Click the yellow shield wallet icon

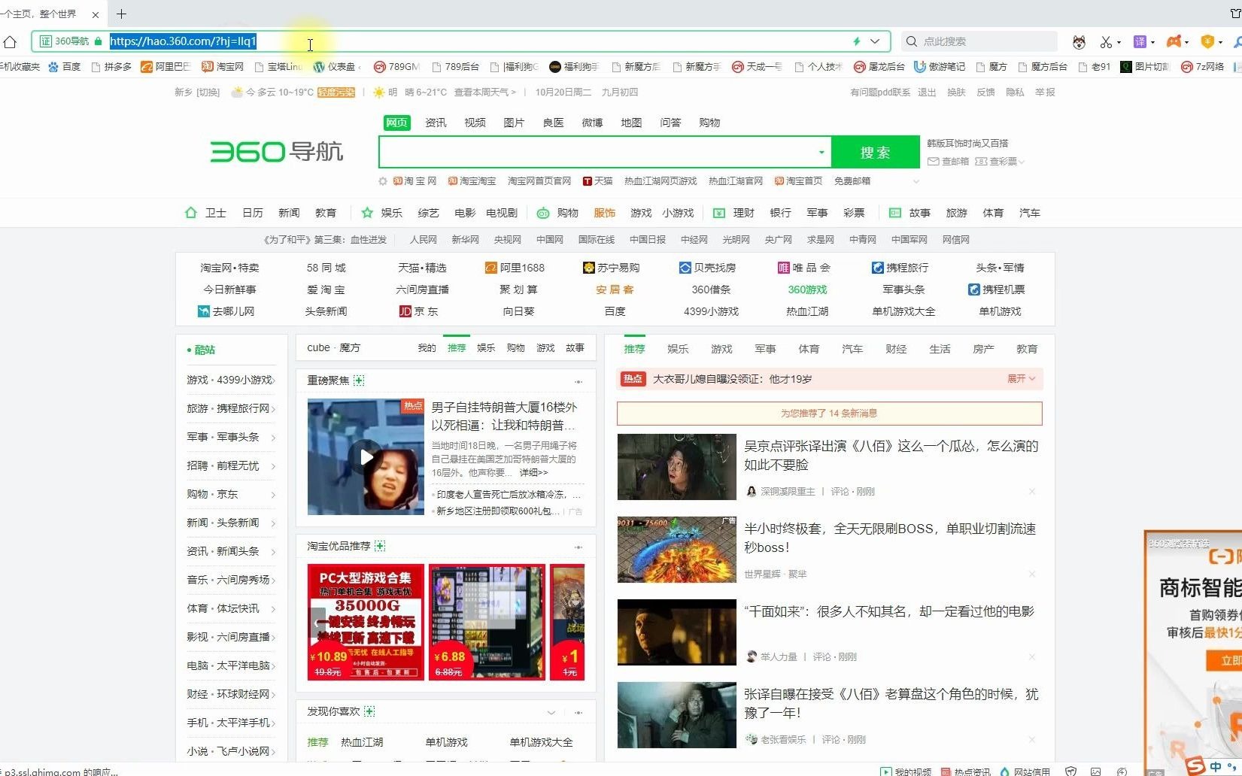1207,41
